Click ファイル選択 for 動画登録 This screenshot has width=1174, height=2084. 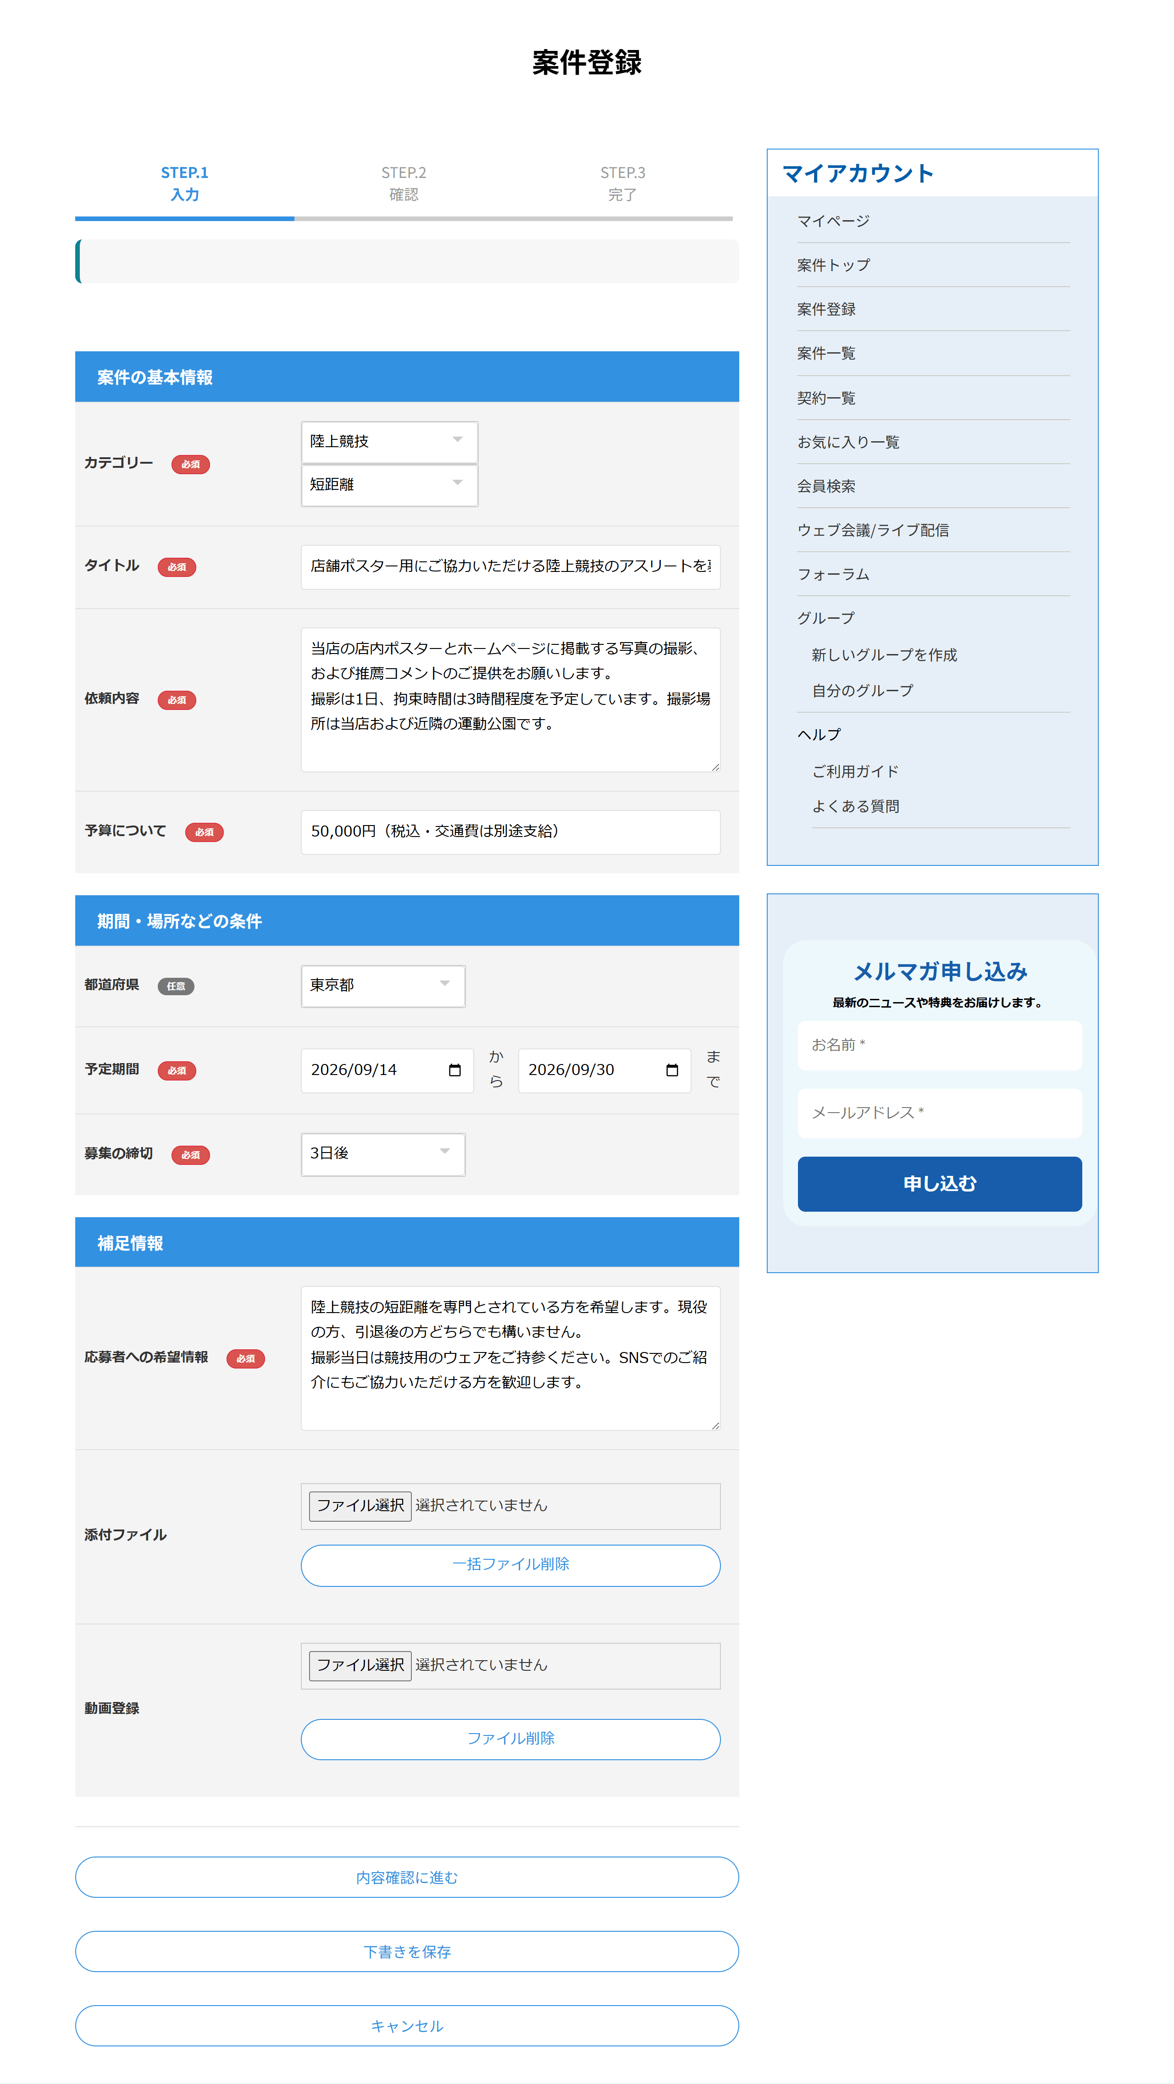[360, 1665]
